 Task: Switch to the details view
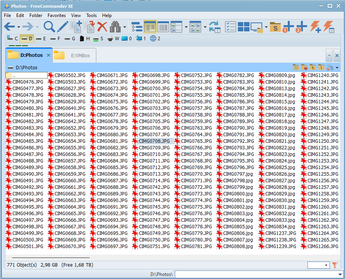163,27
